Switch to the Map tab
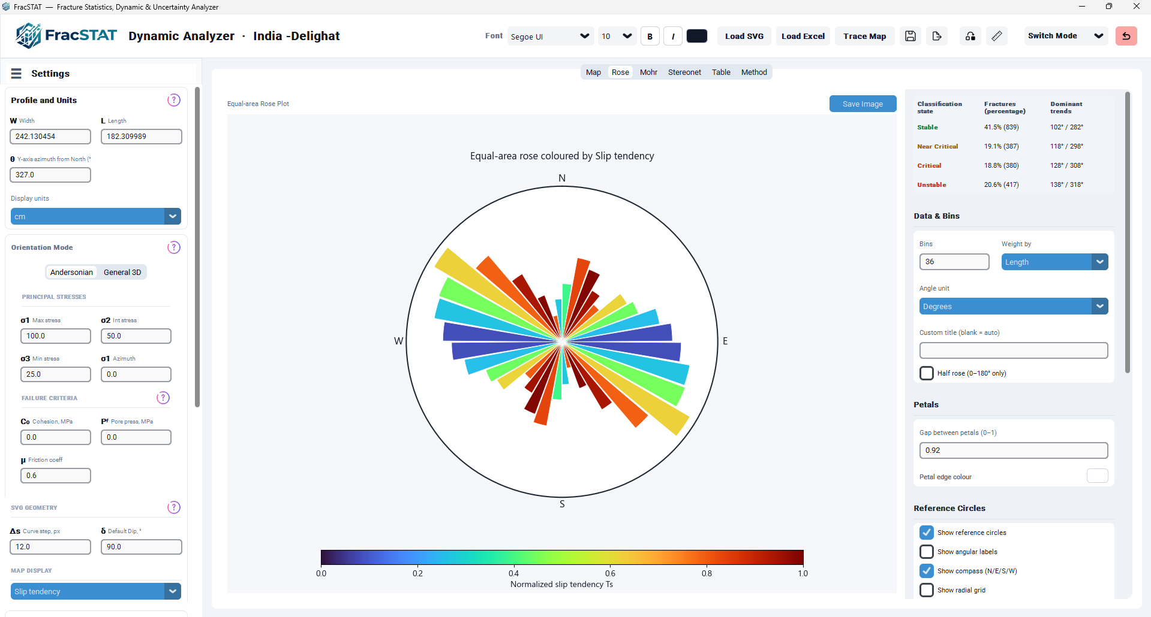The width and height of the screenshot is (1151, 617). 593,72
